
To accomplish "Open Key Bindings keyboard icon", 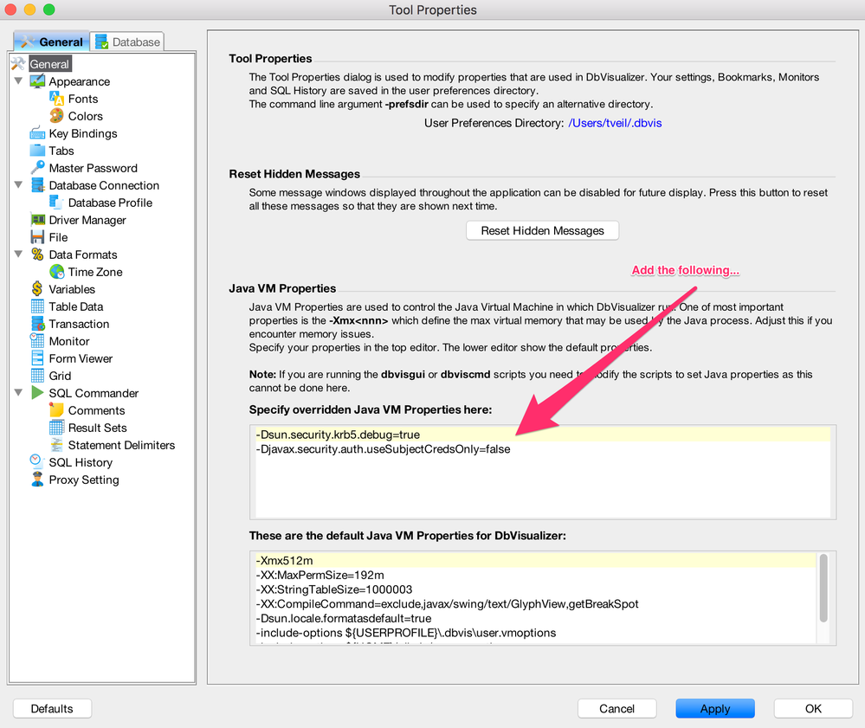I will [x=37, y=133].
